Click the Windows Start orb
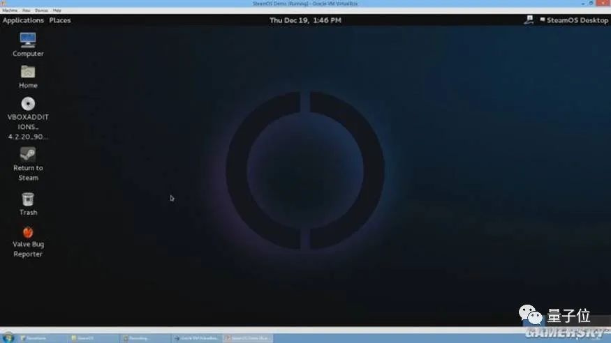Viewport: 611px width, 343px height. (x=8, y=337)
